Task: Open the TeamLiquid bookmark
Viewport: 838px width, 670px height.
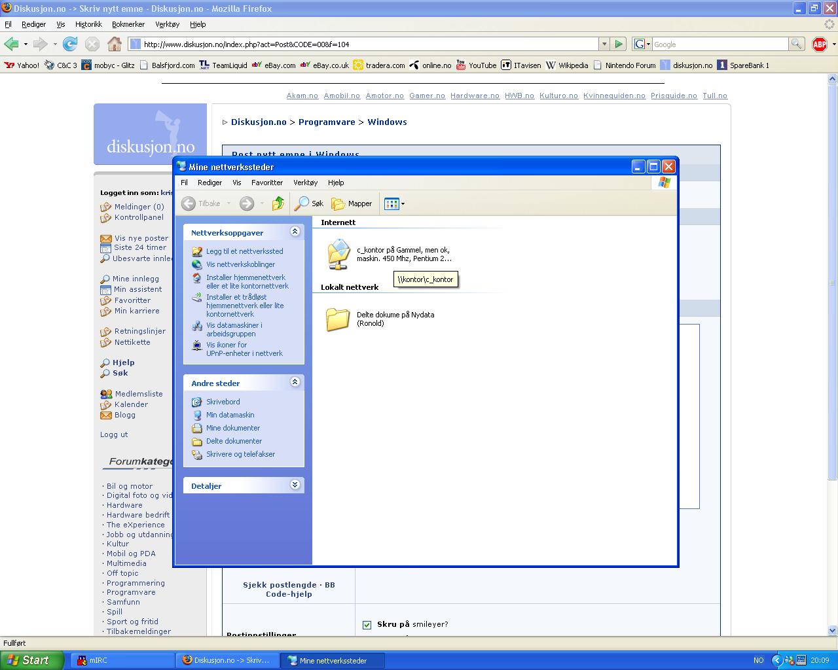Action: [223, 65]
